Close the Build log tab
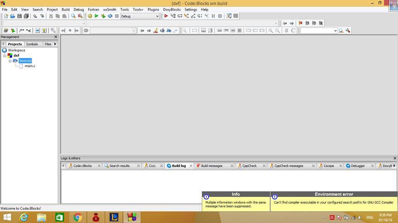398x223 pixels. pyautogui.click(x=191, y=166)
